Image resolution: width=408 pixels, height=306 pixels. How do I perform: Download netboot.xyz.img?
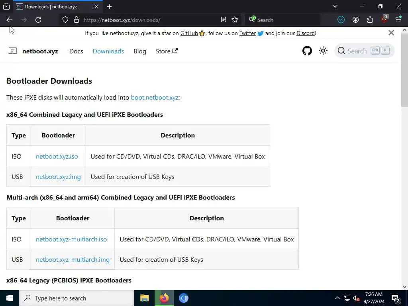coord(58,177)
